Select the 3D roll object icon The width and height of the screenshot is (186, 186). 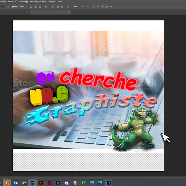coord(98,7)
